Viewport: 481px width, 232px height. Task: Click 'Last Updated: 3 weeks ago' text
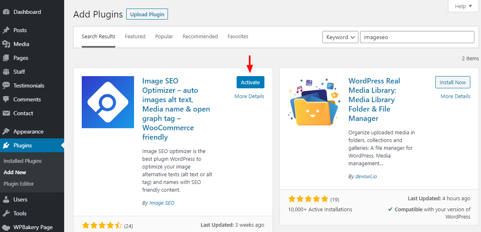pyautogui.click(x=232, y=225)
